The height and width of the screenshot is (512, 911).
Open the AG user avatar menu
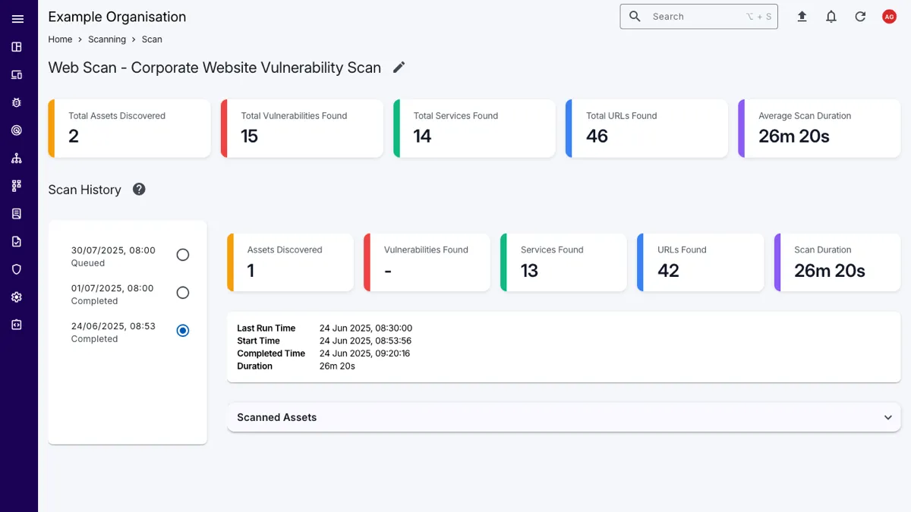[x=889, y=17]
